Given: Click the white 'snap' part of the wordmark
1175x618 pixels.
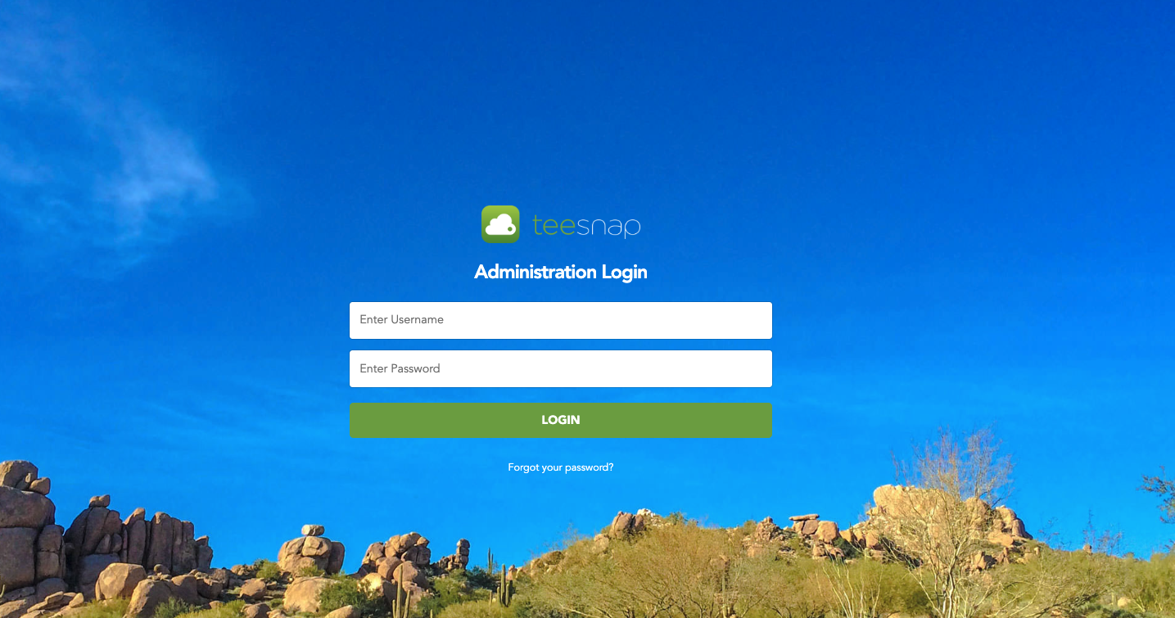Looking at the screenshot, I should (x=609, y=226).
